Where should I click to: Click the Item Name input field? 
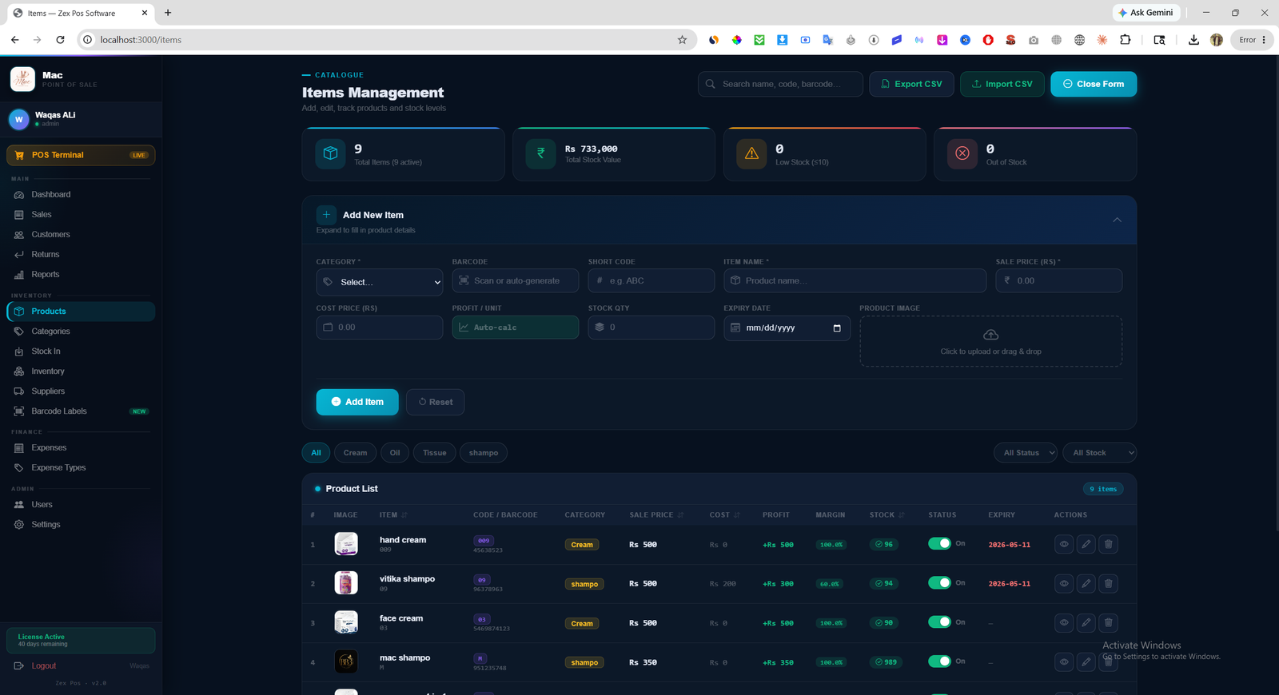[x=855, y=281]
